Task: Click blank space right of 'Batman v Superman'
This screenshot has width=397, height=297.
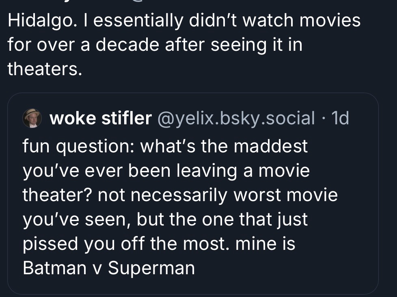Action: 284,269
